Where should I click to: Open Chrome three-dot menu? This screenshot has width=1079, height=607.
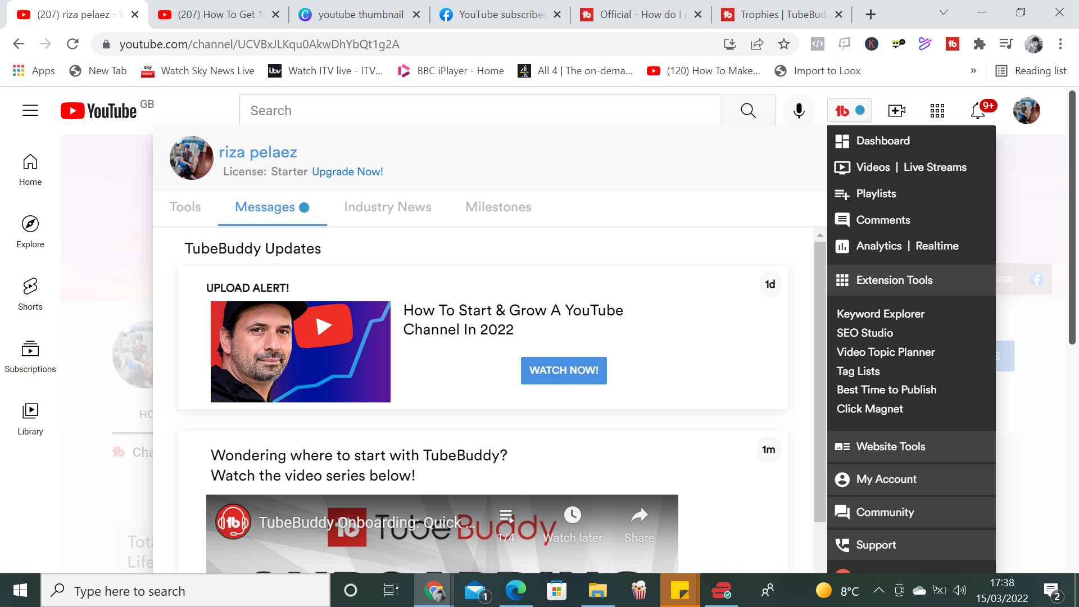point(1060,44)
